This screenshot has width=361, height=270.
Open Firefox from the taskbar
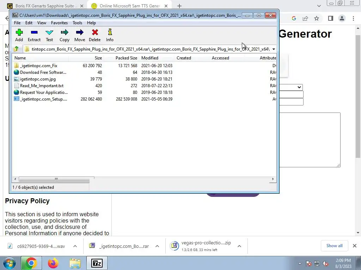tap(53, 263)
